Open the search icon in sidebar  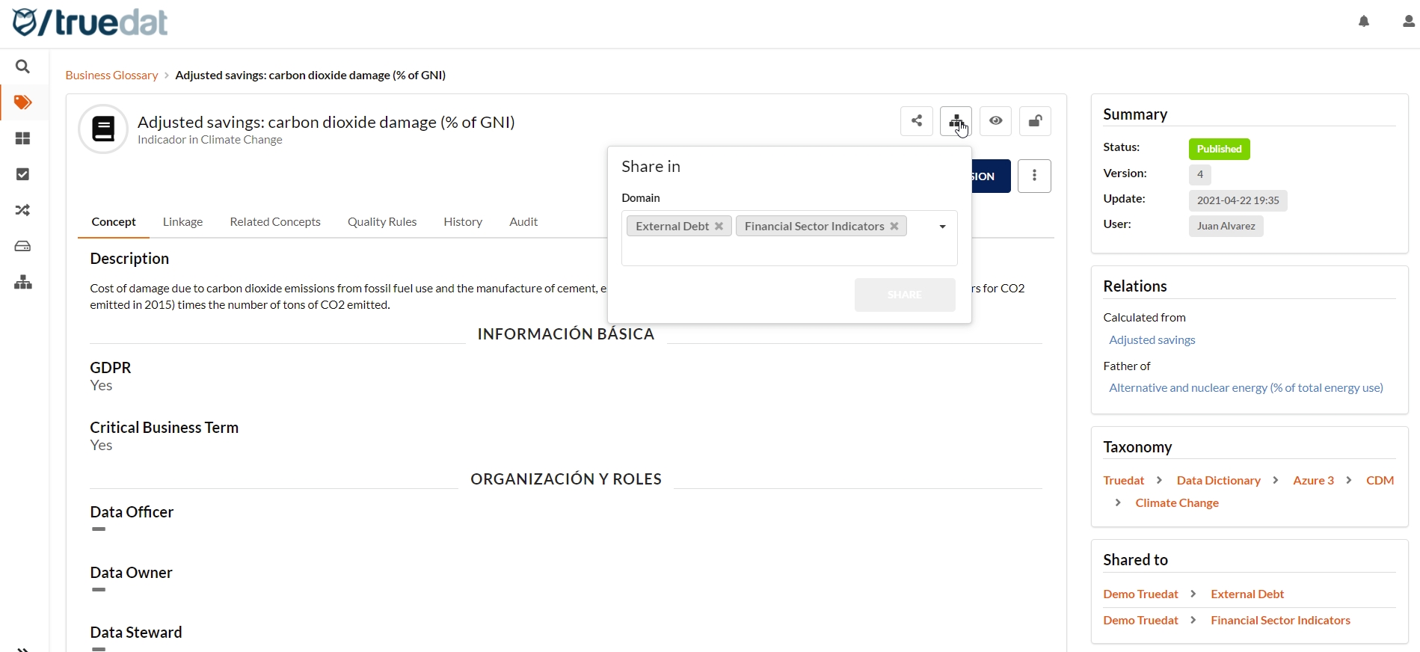point(23,67)
